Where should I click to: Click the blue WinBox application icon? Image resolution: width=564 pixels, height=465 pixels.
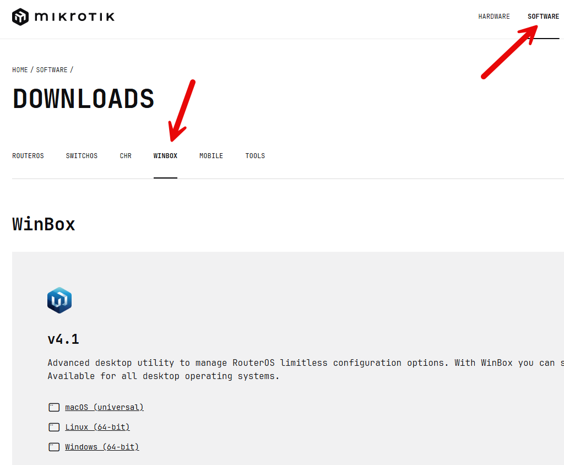(x=59, y=300)
